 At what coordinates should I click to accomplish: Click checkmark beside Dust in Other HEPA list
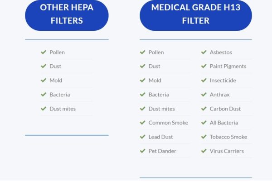[x=44, y=66]
